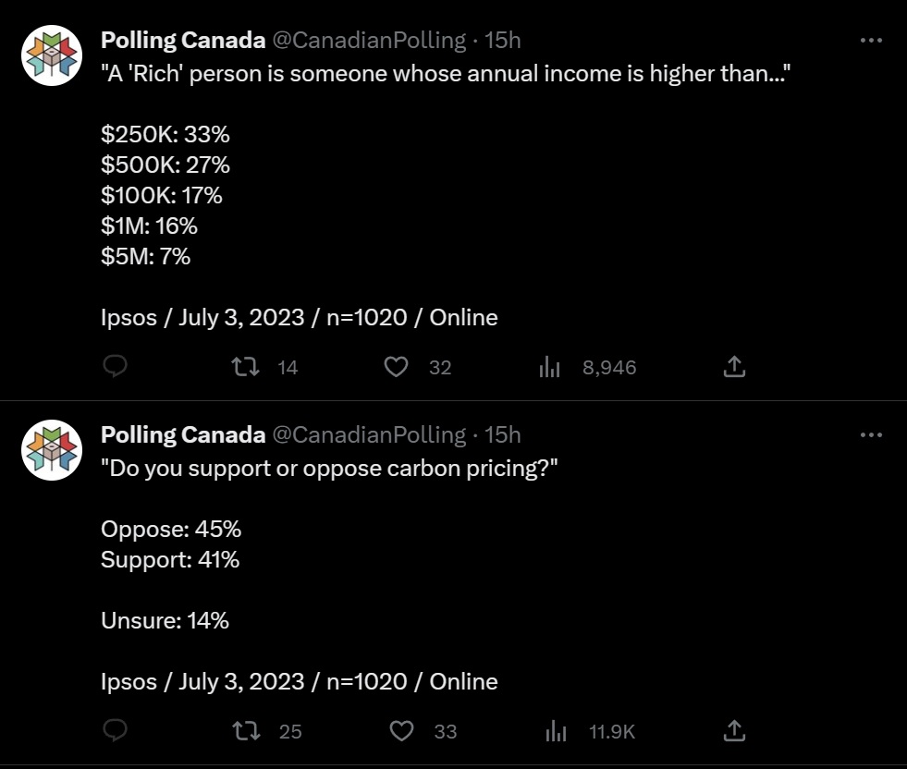907x769 pixels.
Task: Retweet the 'Rich' person income poll
Action: (245, 367)
